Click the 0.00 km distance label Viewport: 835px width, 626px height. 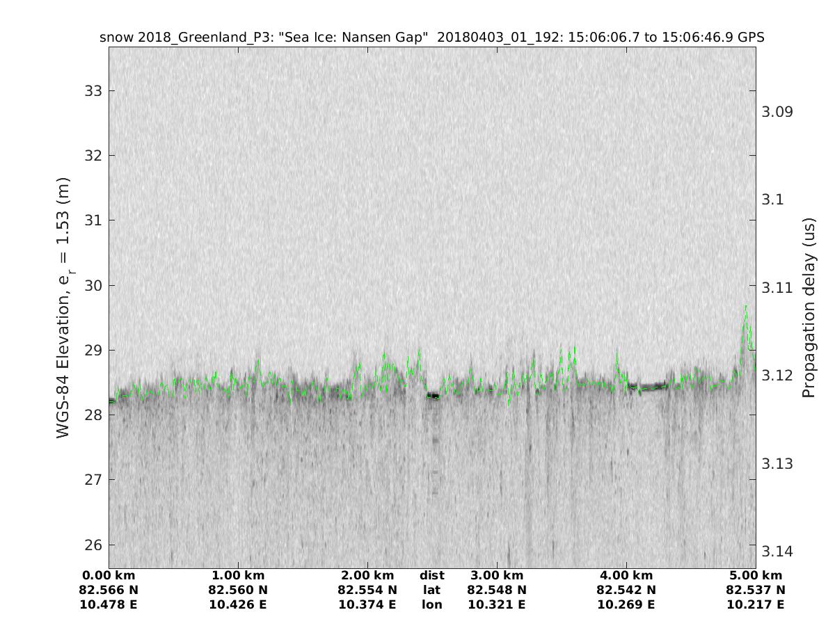tap(109, 575)
